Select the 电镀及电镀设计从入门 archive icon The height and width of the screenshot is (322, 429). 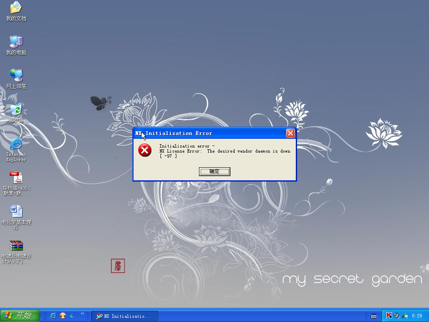point(16,252)
